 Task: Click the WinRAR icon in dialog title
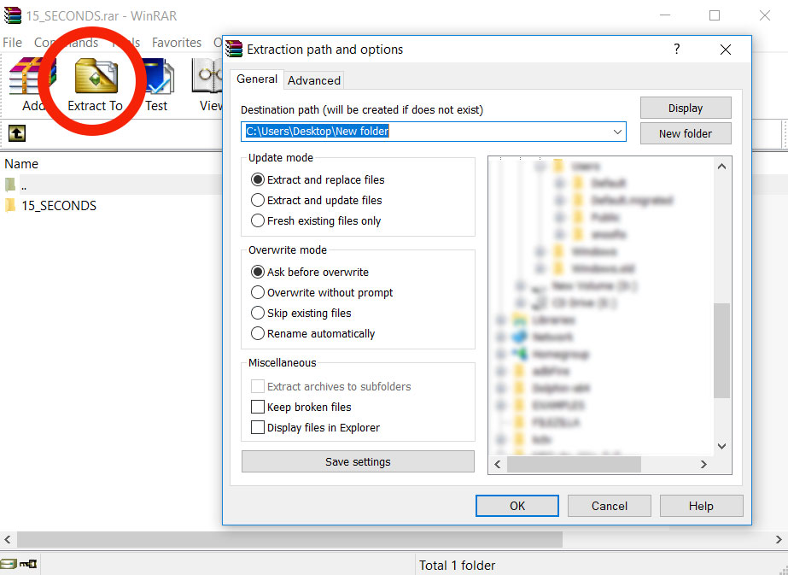tap(234, 50)
